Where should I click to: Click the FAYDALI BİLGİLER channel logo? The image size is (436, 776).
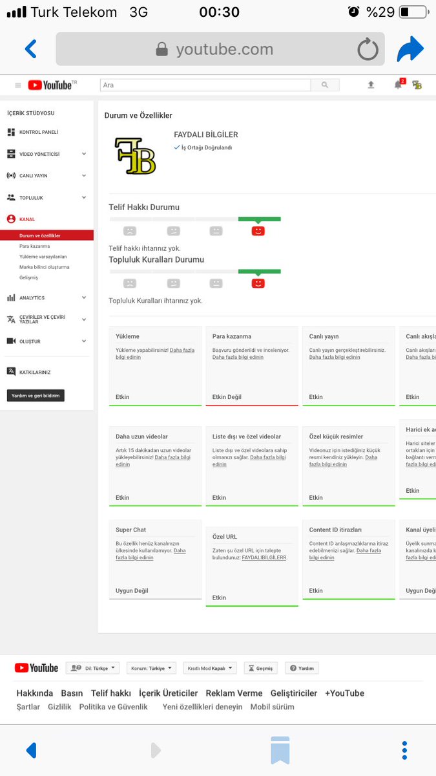click(136, 155)
